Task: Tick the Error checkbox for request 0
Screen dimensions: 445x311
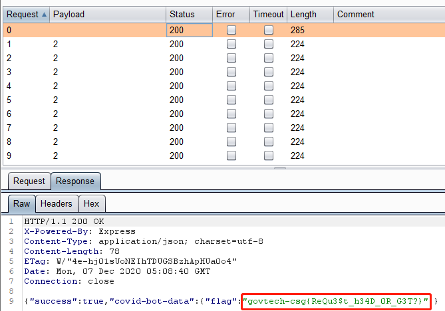Action: [231, 30]
